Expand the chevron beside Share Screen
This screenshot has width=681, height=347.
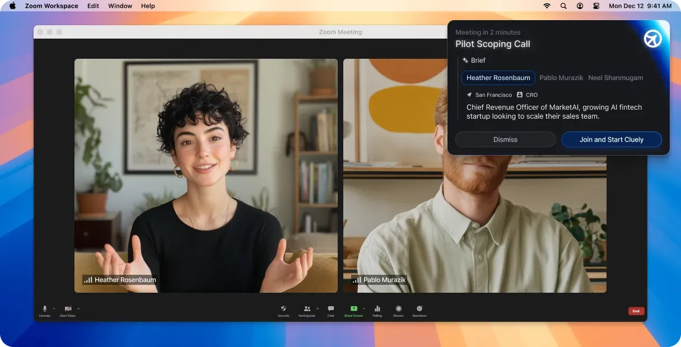[x=364, y=308]
